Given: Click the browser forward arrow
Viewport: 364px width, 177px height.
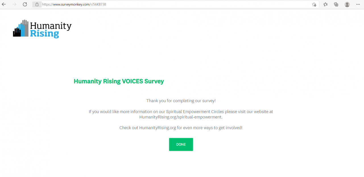Looking at the screenshot, I should coord(15,4).
